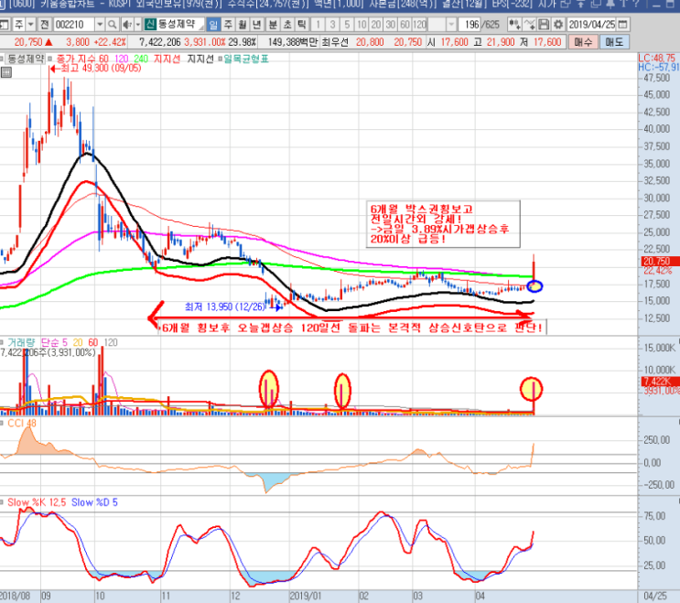Click the add line indicator icon

coord(529,25)
